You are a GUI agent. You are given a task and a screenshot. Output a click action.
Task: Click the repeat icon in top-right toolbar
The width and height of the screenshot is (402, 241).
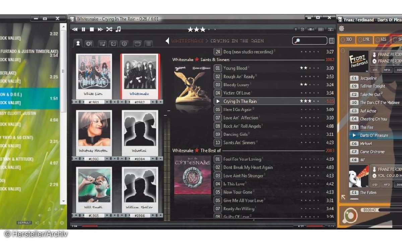303,29
